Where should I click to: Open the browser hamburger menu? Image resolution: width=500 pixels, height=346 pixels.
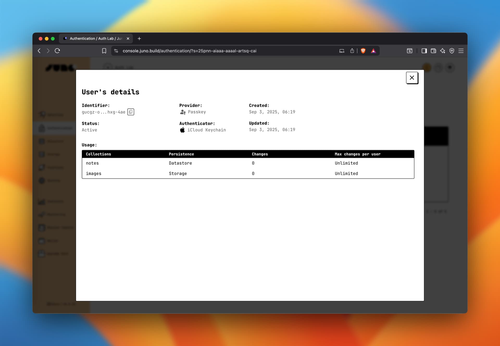461,51
